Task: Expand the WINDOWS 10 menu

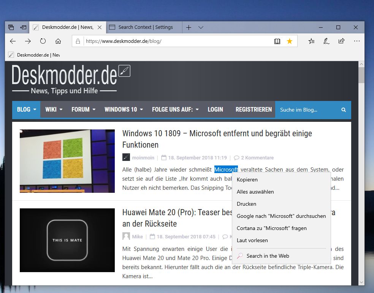Action: [x=124, y=110]
